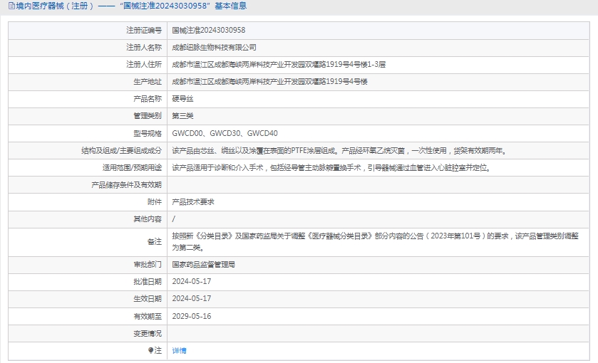Click the expiry date 2029-05-16
The image size is (598, 363).
[191, 315]
